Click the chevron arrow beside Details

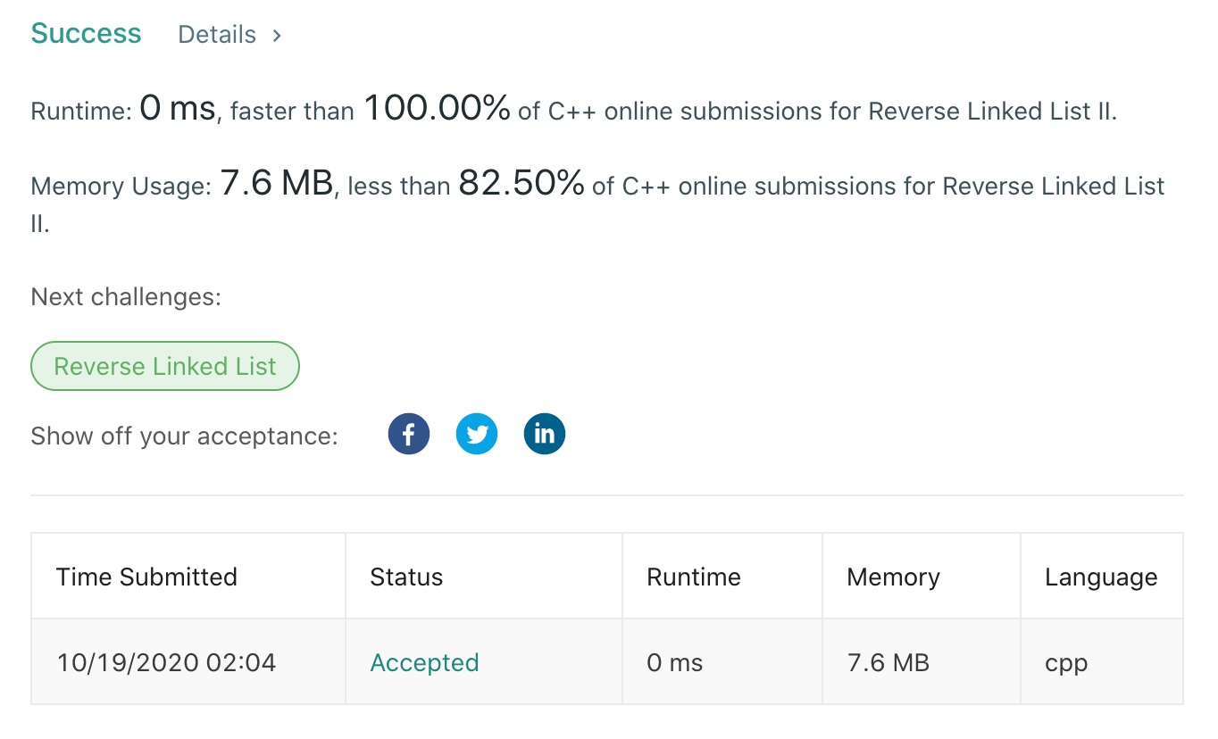[277, 35]
